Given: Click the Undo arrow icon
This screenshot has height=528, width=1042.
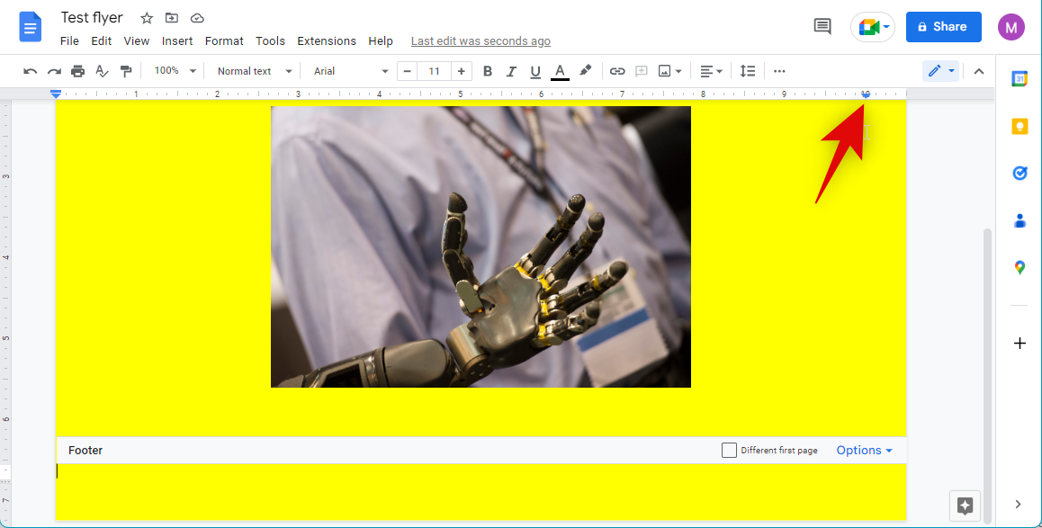Looking at the screenshot, I should [x=31, y=71].
